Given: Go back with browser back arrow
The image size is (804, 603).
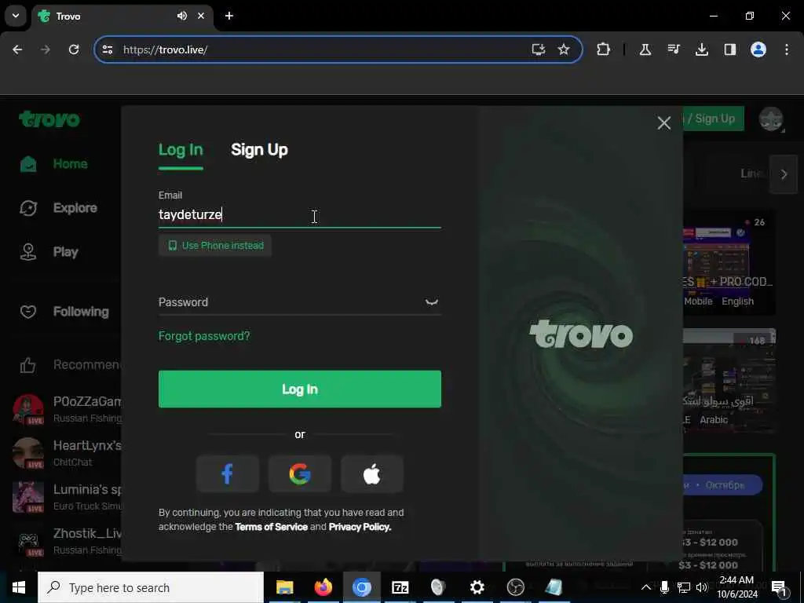Looking at the screenshot, I should (17, 49).
